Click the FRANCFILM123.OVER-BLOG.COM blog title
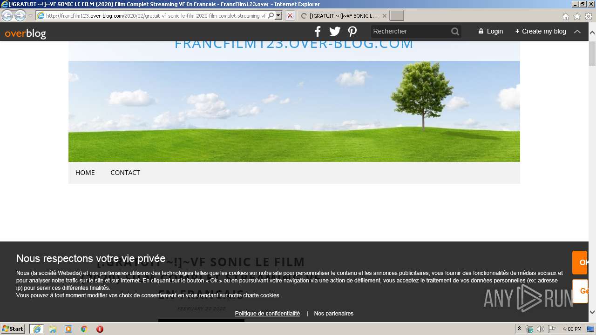The height and width of the screenshot is (335, 596). 294,44
